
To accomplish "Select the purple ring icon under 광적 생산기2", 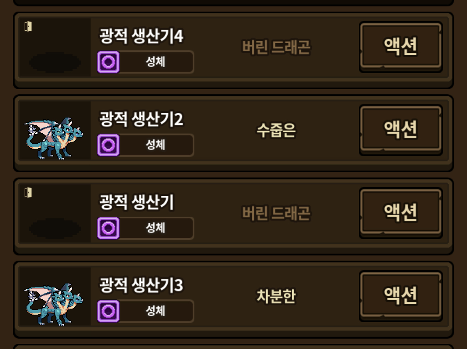I will coord(108,145).
